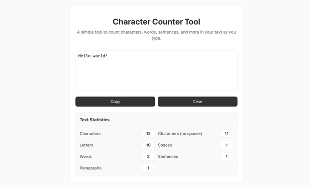Screen dimensions: 311x187
Task: Click the Copy button
Action: tap(115, 102)
